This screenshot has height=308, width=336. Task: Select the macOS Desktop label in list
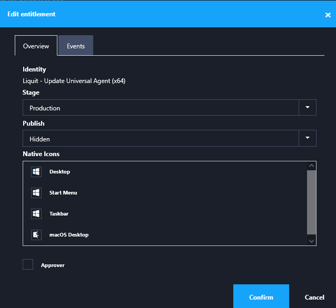[x=69, y=235]
